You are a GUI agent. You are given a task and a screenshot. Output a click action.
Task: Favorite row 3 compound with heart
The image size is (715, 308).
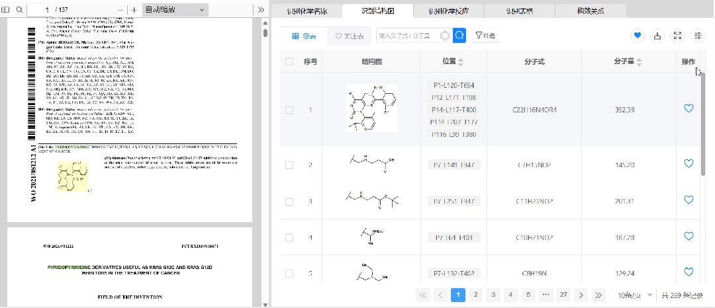tap(689, 200)
